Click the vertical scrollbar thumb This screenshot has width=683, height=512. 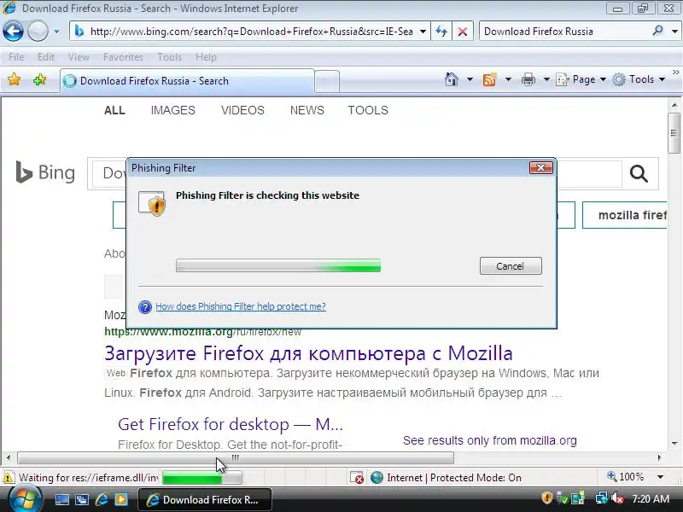[674, 133]
